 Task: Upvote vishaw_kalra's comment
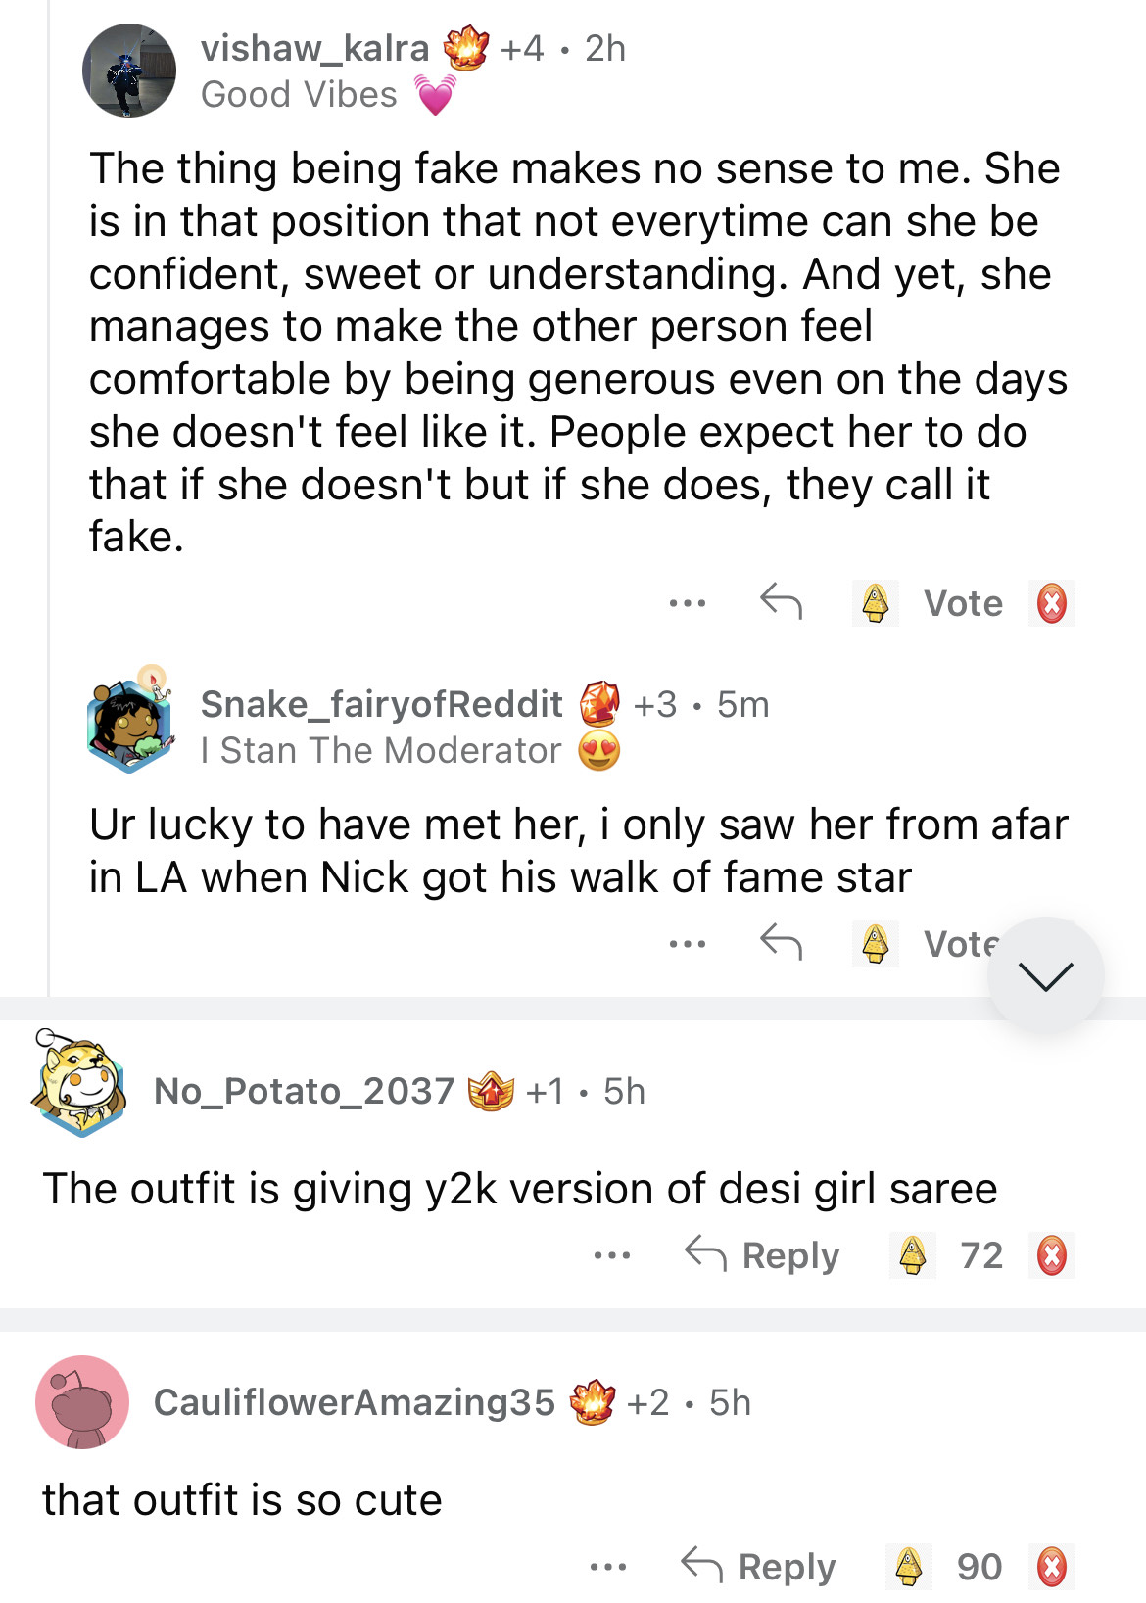[x=875, y=603]
